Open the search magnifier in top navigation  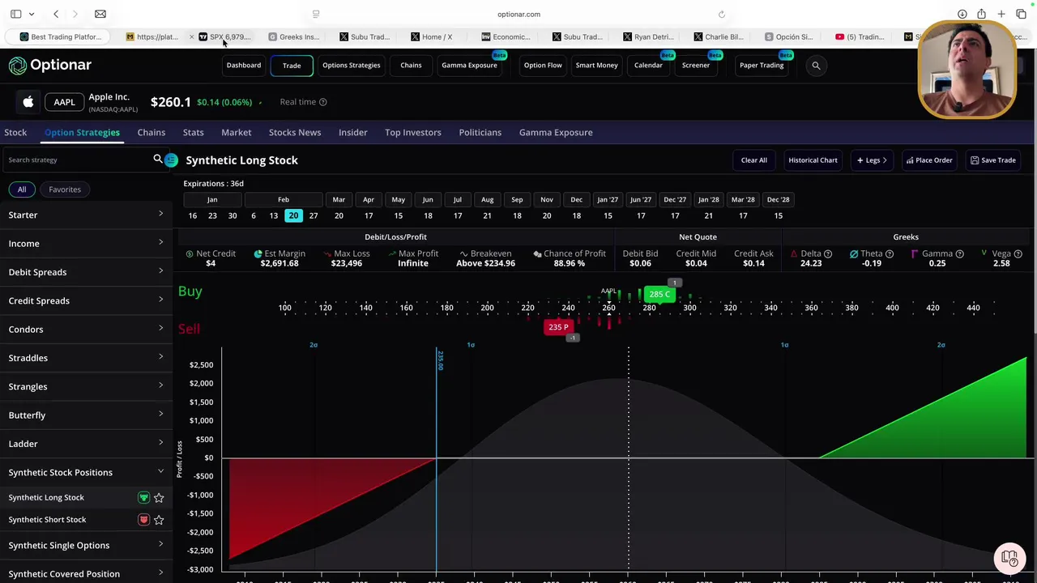coord(816,66)
